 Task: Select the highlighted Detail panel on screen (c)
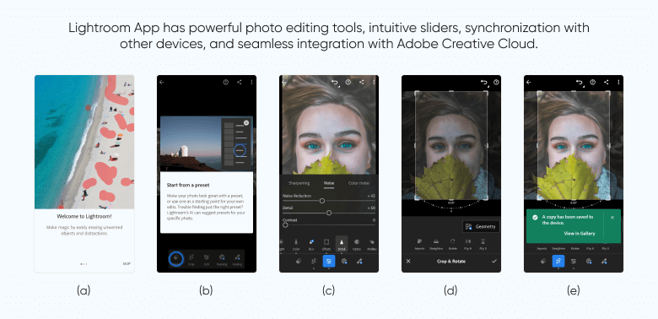point(342,244)
